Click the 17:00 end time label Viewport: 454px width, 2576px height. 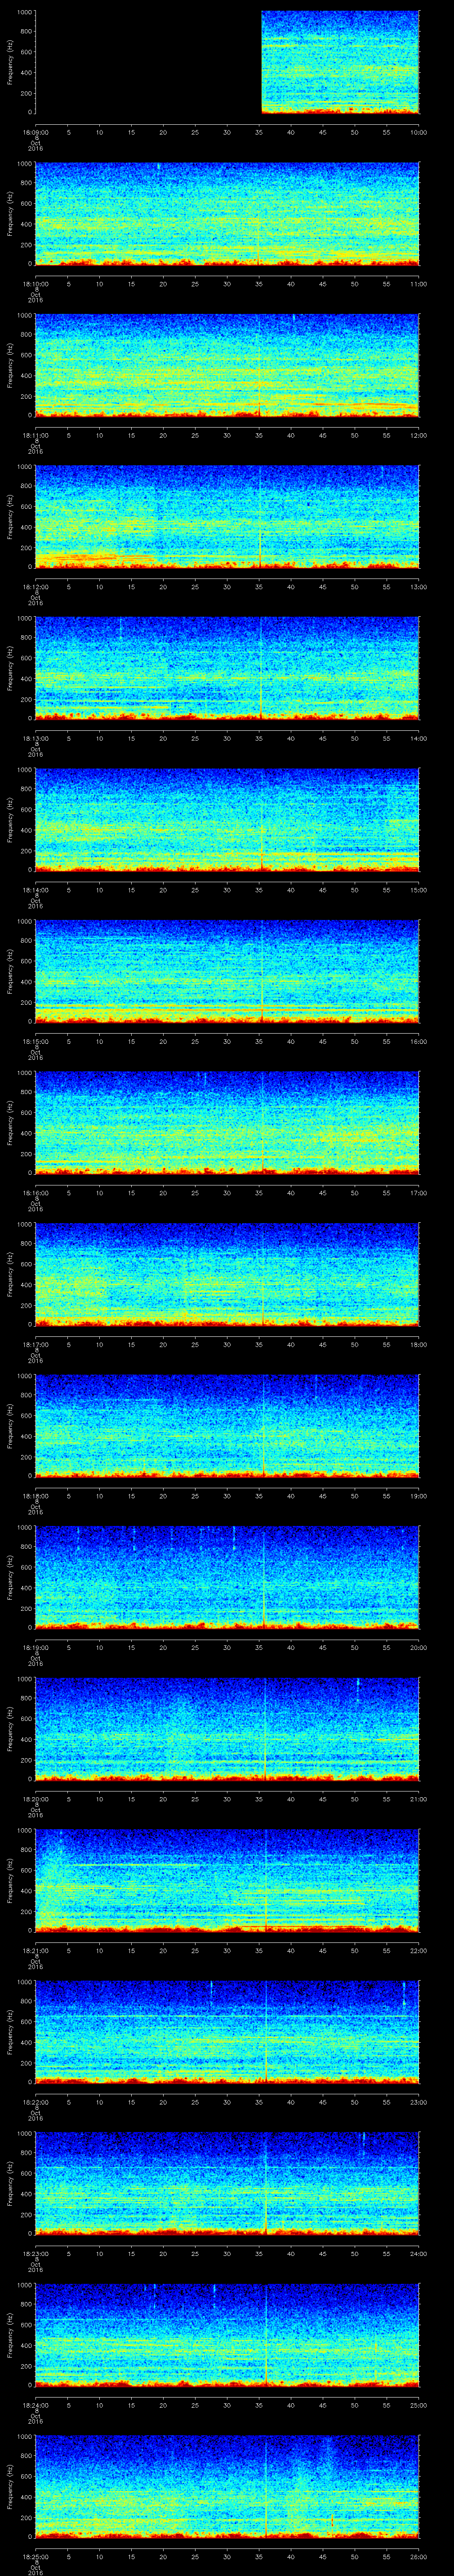[418, 1193]
